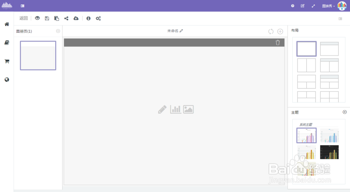Select the layout with title bar only
Image resolution: width=350 pixels, height=192 pixels.
(329, 49)
